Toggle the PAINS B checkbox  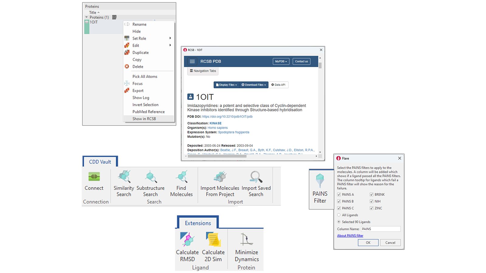[x=339, y=201]
